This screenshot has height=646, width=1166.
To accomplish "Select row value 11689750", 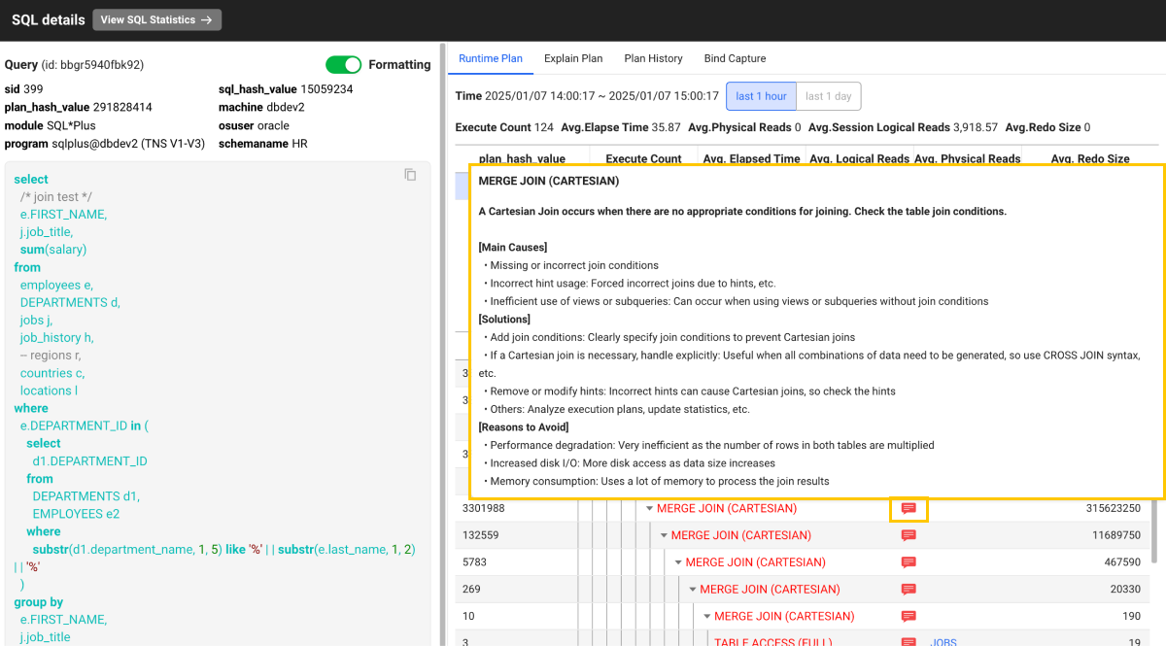I will pyautogui.click(x=1116, y=535).
